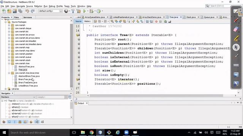Viewport: 243px width, 136px height.
Task: Switch to the Stack.java editor tab
Action: (191, 17)
